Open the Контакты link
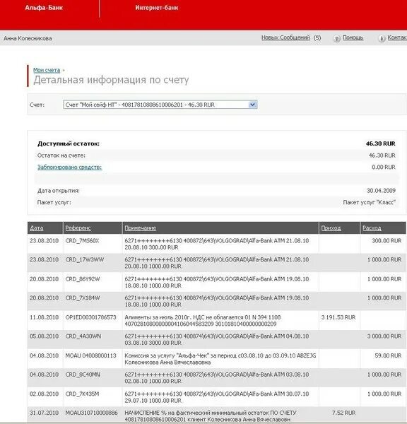 coord(397,37)
